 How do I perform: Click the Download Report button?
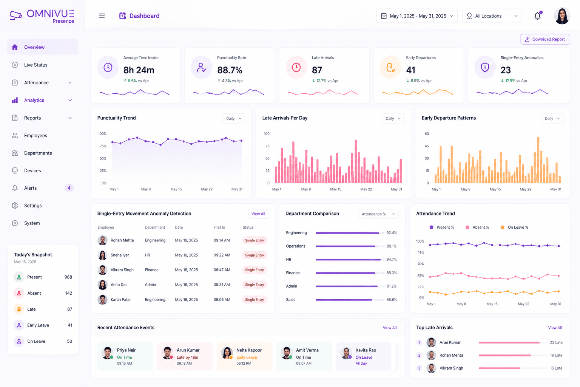545,39
